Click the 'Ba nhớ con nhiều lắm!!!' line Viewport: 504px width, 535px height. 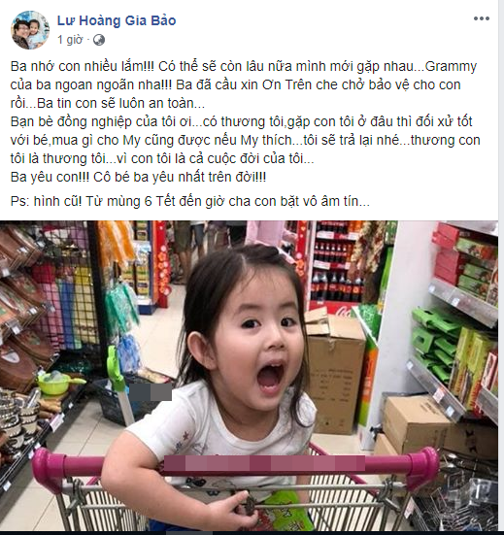click(x=82, y=66)
